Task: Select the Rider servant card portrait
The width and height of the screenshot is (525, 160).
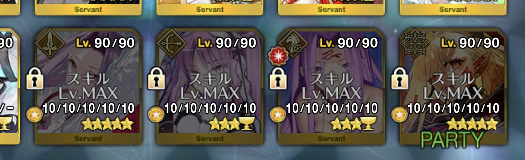Action: click(332, 84)
